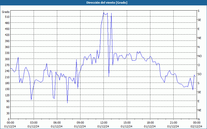Image resolution: width=207 pixels, height=129 pixels.
Task: Select the 06:00 time label
Action: click(x=57, y=123)
